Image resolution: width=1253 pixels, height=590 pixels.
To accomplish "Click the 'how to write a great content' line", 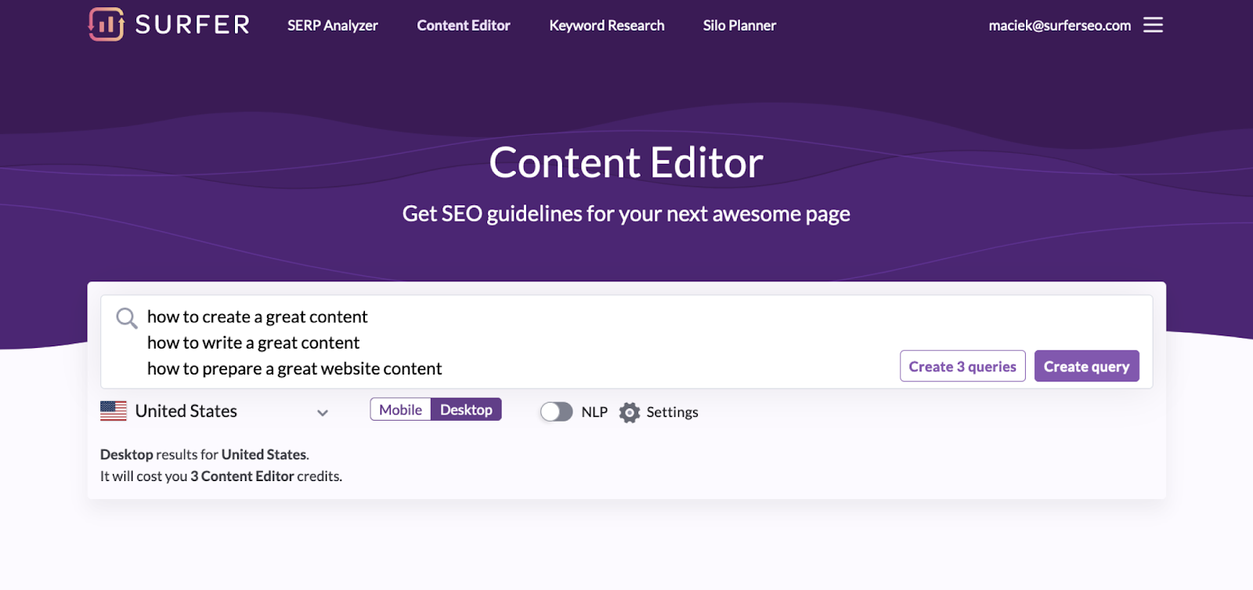I will tap(253, 342).
